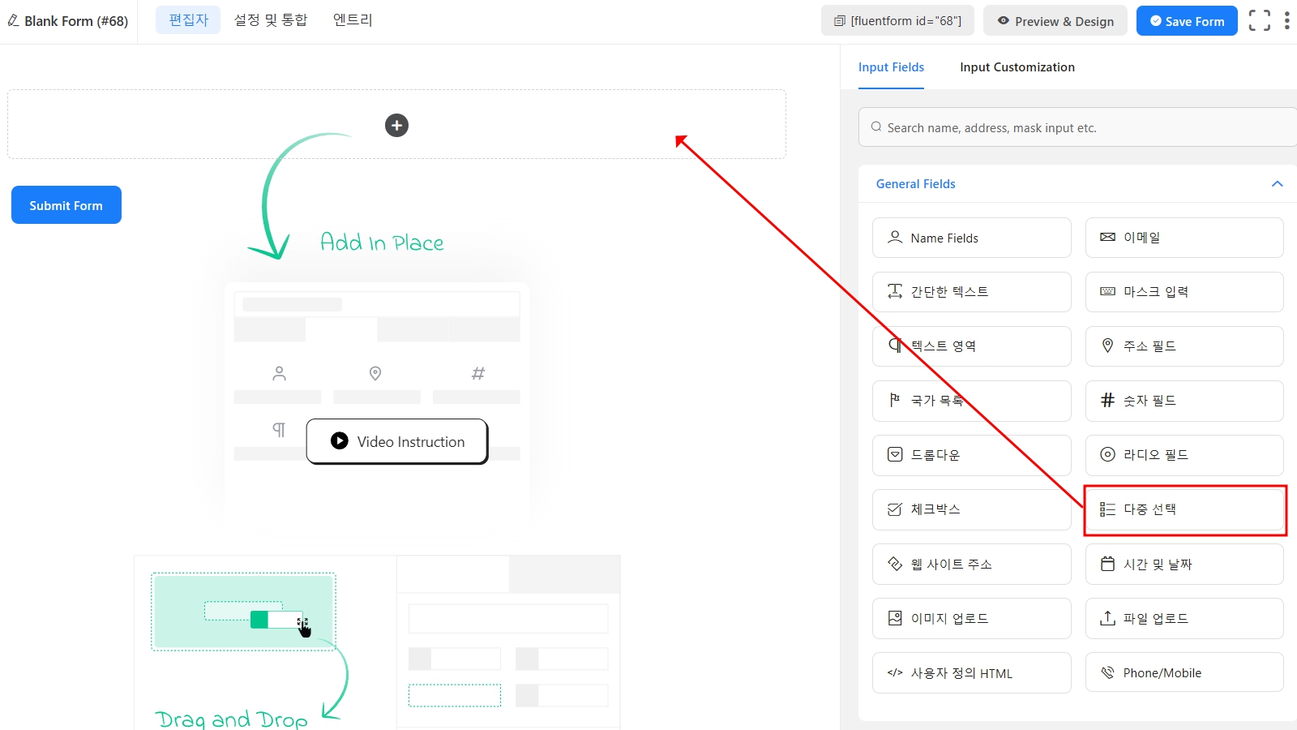Add the 파일 업로드 field

pyautogui.click(x=1184, y=618)
